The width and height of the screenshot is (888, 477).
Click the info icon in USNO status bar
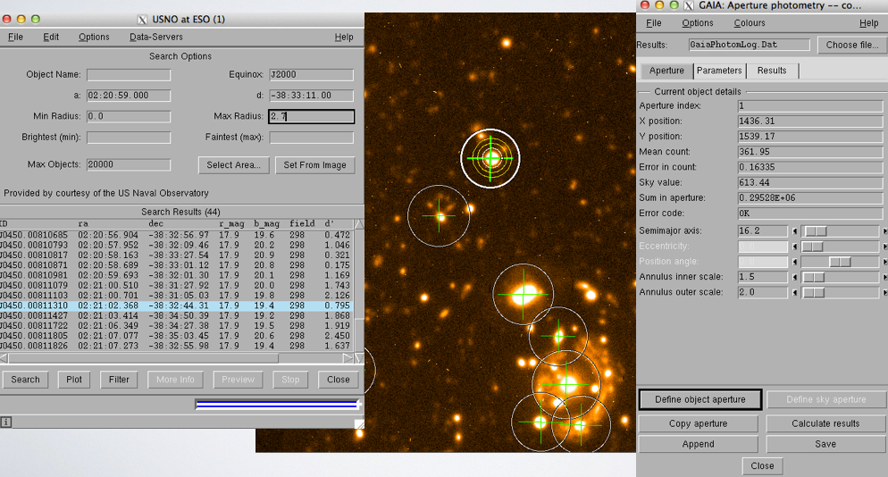coord(6,422)
